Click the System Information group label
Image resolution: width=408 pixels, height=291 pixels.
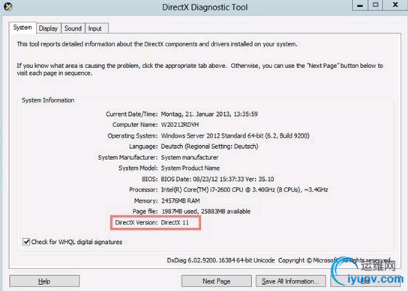click(x=48, y=100)
